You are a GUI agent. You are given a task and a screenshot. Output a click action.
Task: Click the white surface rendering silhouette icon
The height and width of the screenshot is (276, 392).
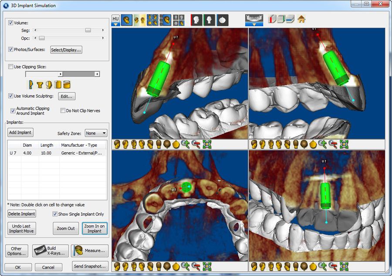(x=223, y=20)
